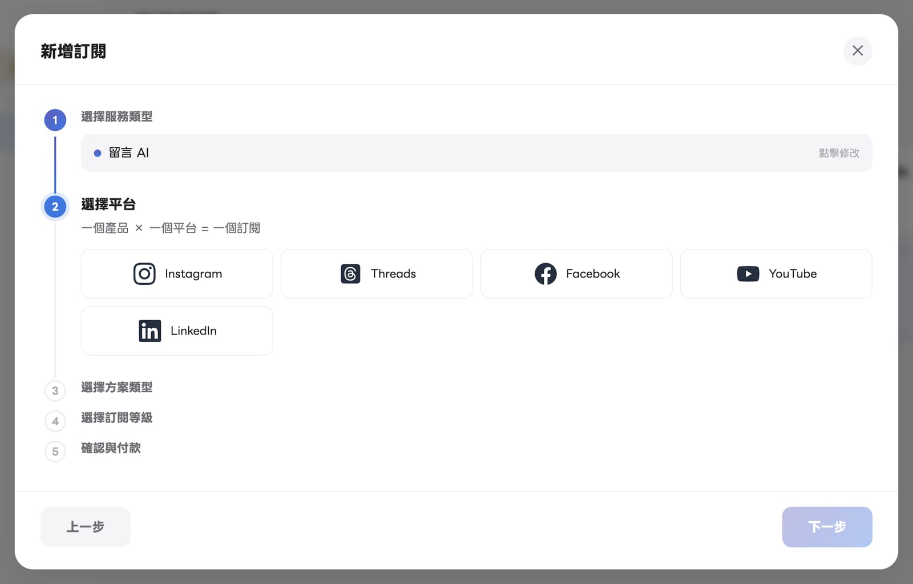Proceed with the 下一步 button
The height and width of the screenshot is (584, 913).
click(x=827, y=527)
